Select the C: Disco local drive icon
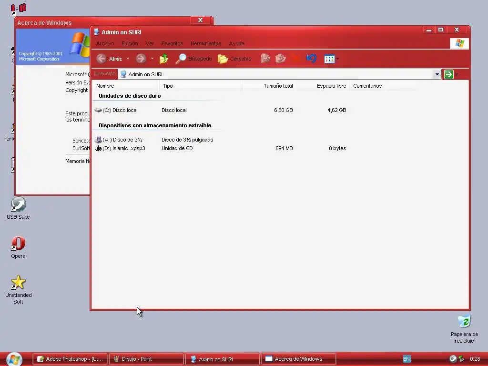This screenshot has width=488, height=366. [98, 110]
